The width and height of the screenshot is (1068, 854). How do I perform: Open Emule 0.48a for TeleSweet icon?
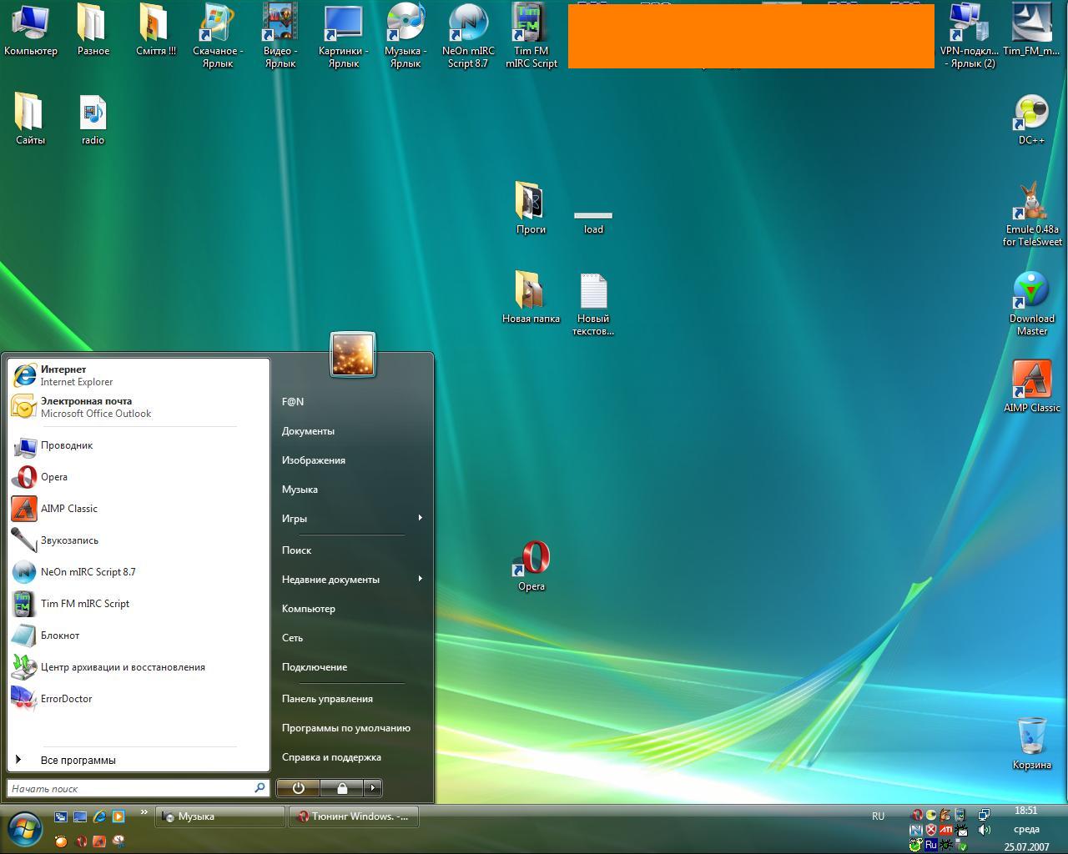click(x=1031, y=203)
